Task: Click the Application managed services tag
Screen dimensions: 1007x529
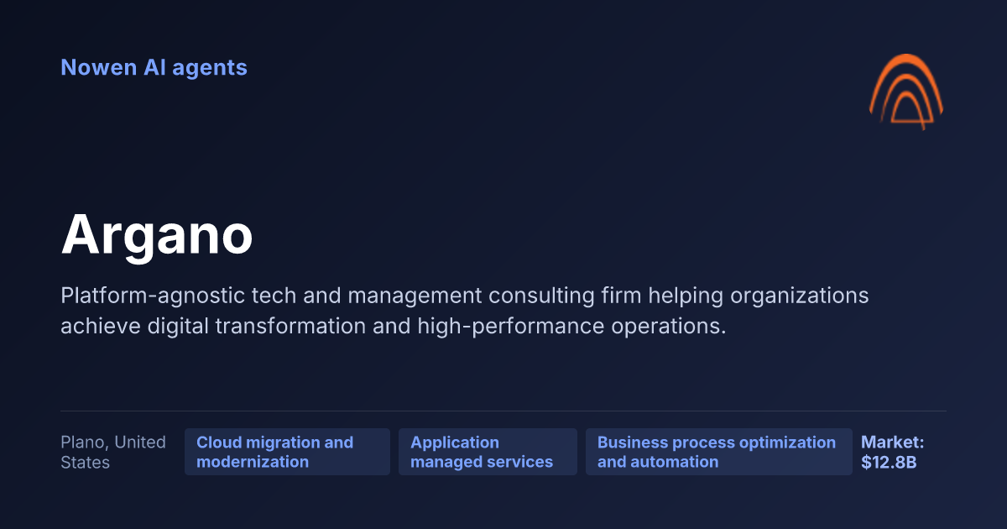Action: 488,452
